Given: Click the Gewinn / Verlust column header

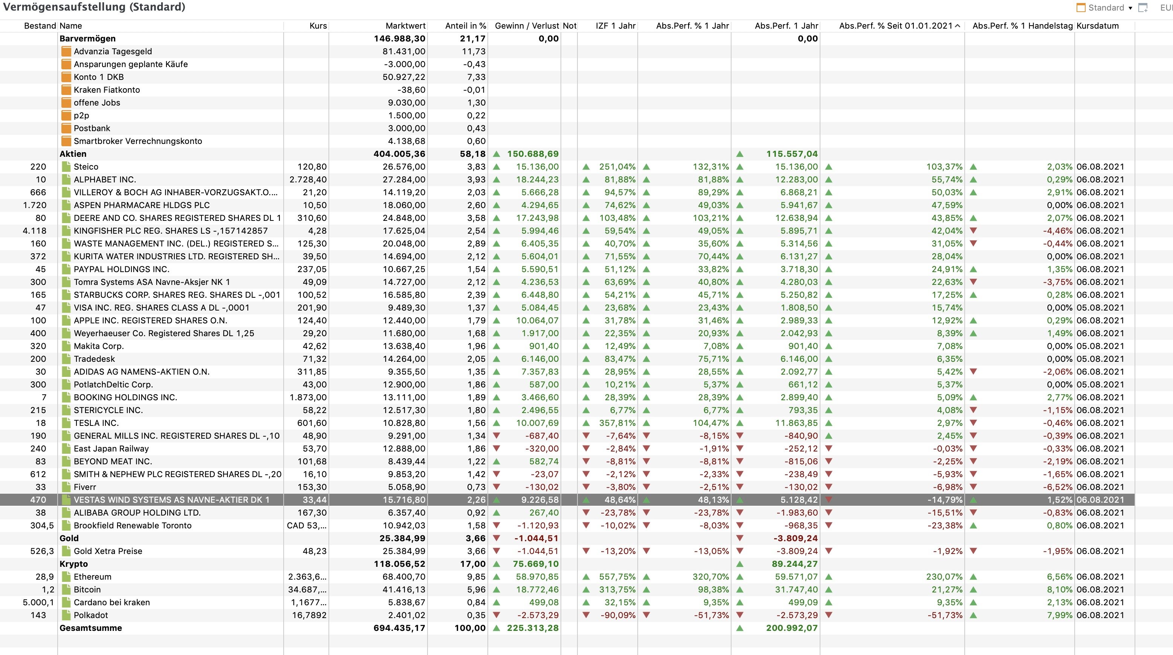Looking at the screenshot, I should tap(526, 26).
